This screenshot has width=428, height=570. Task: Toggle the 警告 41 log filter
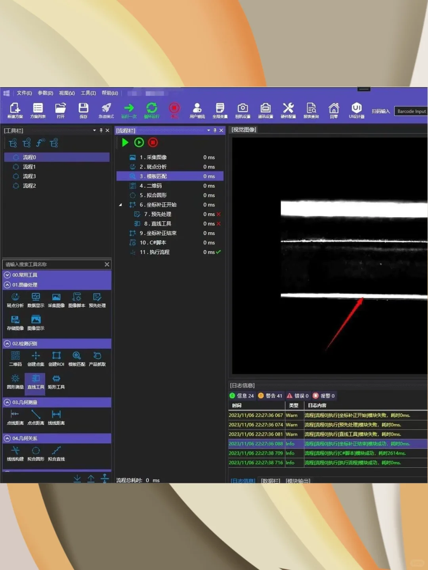pos(270,396)
